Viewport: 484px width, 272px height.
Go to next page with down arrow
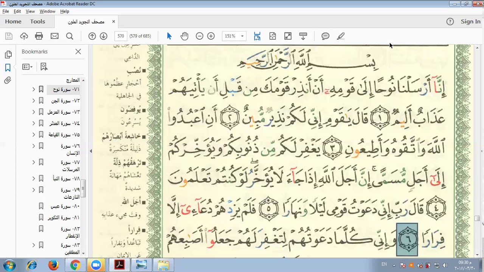pyautogui.click(x=103, y=36)
